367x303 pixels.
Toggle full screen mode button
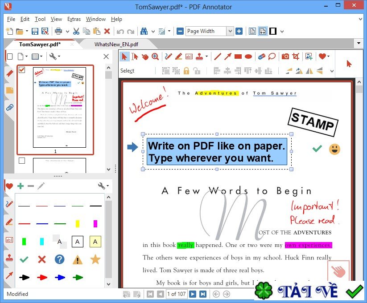[273, 31]
